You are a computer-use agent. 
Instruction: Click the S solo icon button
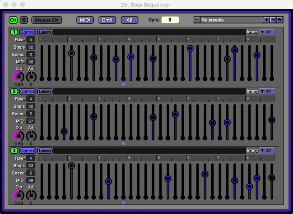(24, 20)
